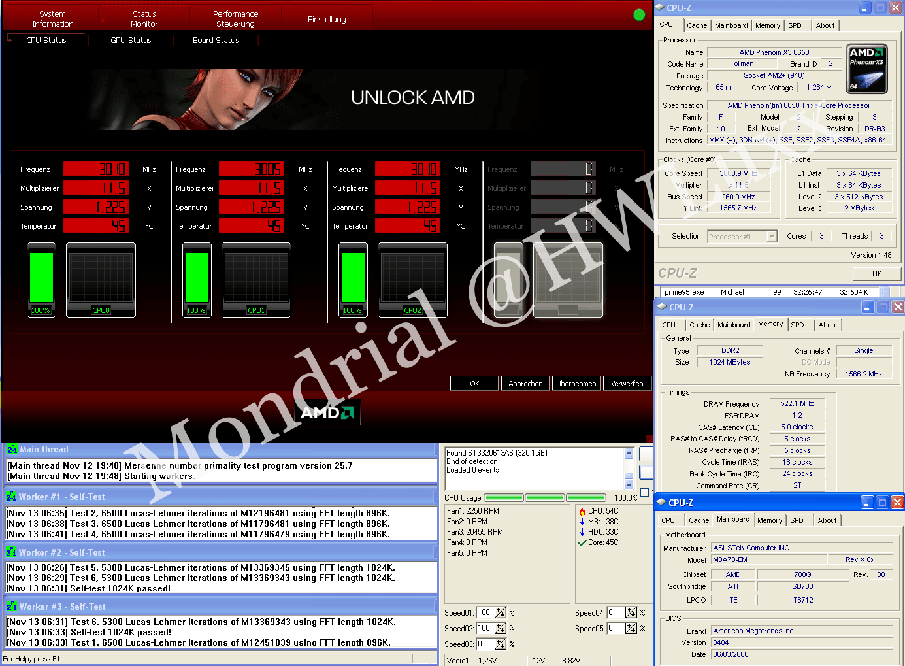Click the CPU0 usage graph monitor
Viewport: 905px width, 666px height.
click(101, 280)
